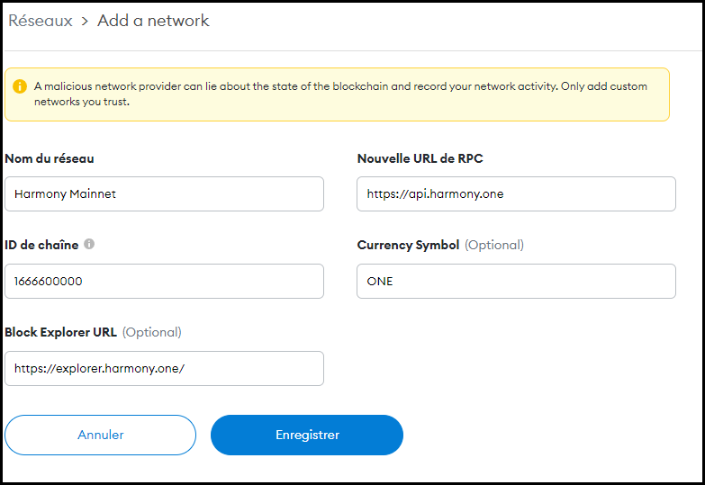This screenshot has width=705, height=485.
Task: Go back to Réseaux via the breadcrumb
Action: (x=41, y=21)
